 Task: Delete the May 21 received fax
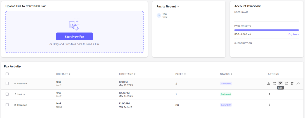click(x=292, y=84)
